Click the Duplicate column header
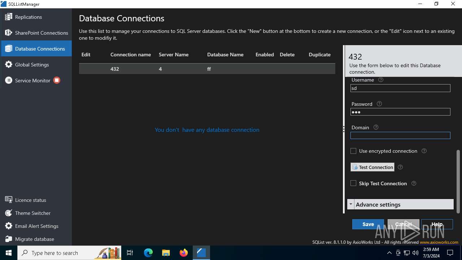 point(319,55)
